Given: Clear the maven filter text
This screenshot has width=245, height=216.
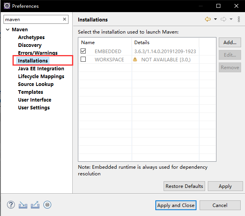Looking at the screenshot, I should point(64,19).
